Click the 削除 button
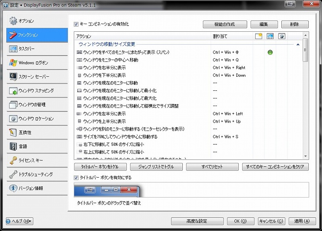Viewport: 322px width, 231px height. (x=295, y=25)
